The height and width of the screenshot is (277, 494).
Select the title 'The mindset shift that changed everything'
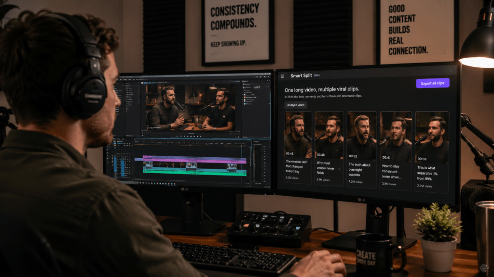click(297, 166)
